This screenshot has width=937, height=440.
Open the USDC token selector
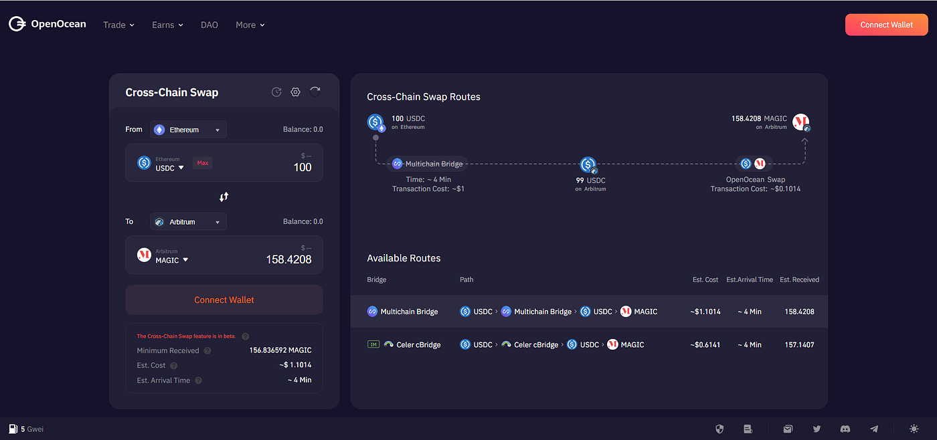pyautogui.click(x=169, y=168)
